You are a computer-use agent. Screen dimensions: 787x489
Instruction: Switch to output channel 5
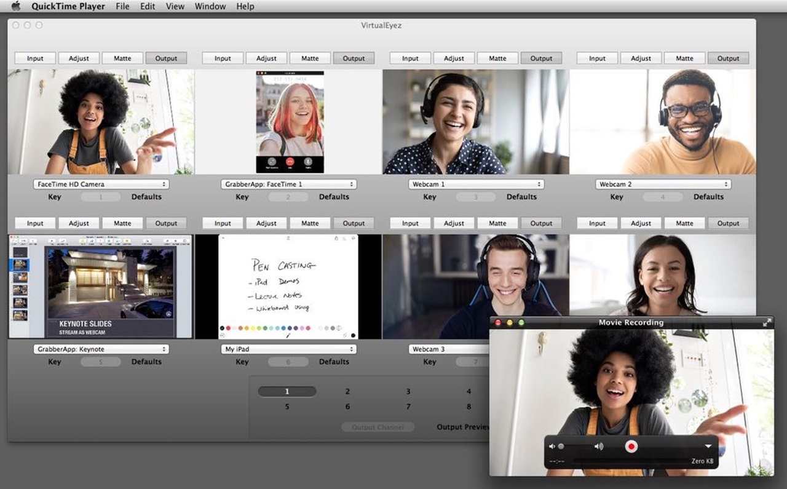287,407
